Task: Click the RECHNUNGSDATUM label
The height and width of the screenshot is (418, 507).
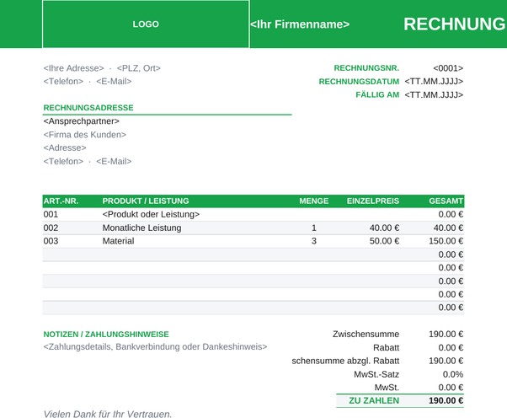Action: pos(359,82)
